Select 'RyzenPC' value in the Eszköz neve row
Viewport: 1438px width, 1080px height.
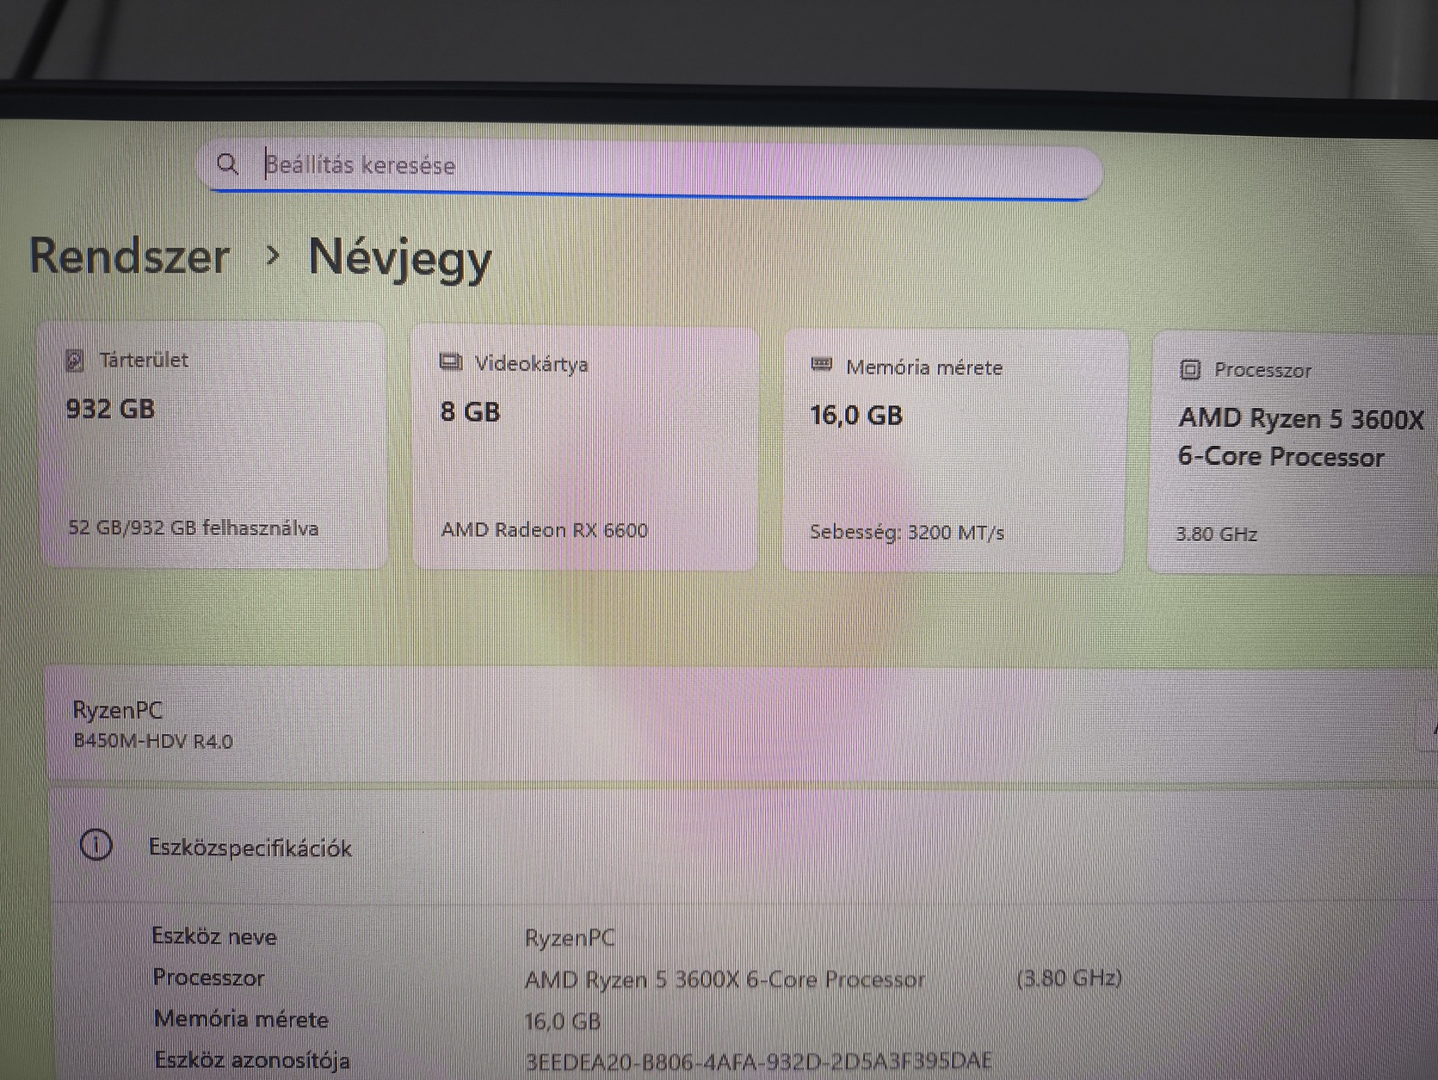(570, 937)
